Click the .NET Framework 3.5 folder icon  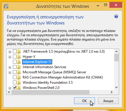pyautogui.click(x=19, y=51)
